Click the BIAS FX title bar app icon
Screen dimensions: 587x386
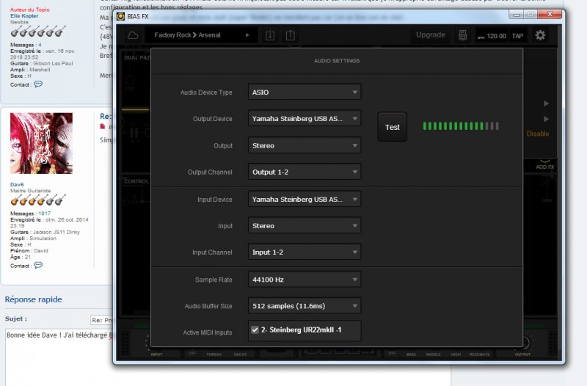120,16
